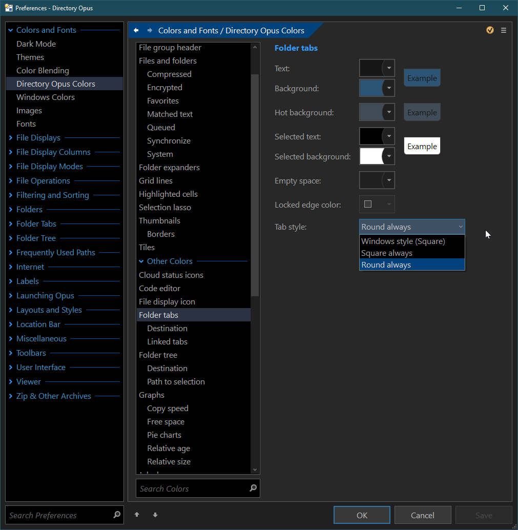This screenshot has width=518, height=530.
Task: Click the down arrow below the colors list
Action: [x=155, y=515]
